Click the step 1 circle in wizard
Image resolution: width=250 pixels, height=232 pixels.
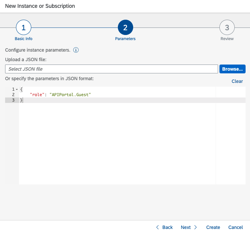tap(23, 28)
